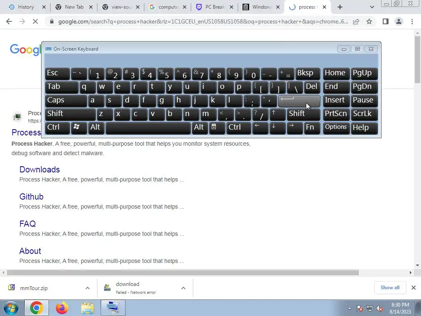Click the Bksp key on On-Screen Keyboard
This screenshot has width=421, height=316.
(308, 74)
